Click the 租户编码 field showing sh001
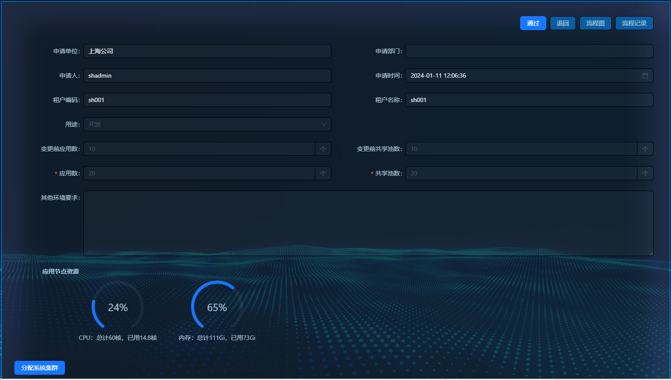The width and height of the screenshot is (671, 380). tap(207, 100)
